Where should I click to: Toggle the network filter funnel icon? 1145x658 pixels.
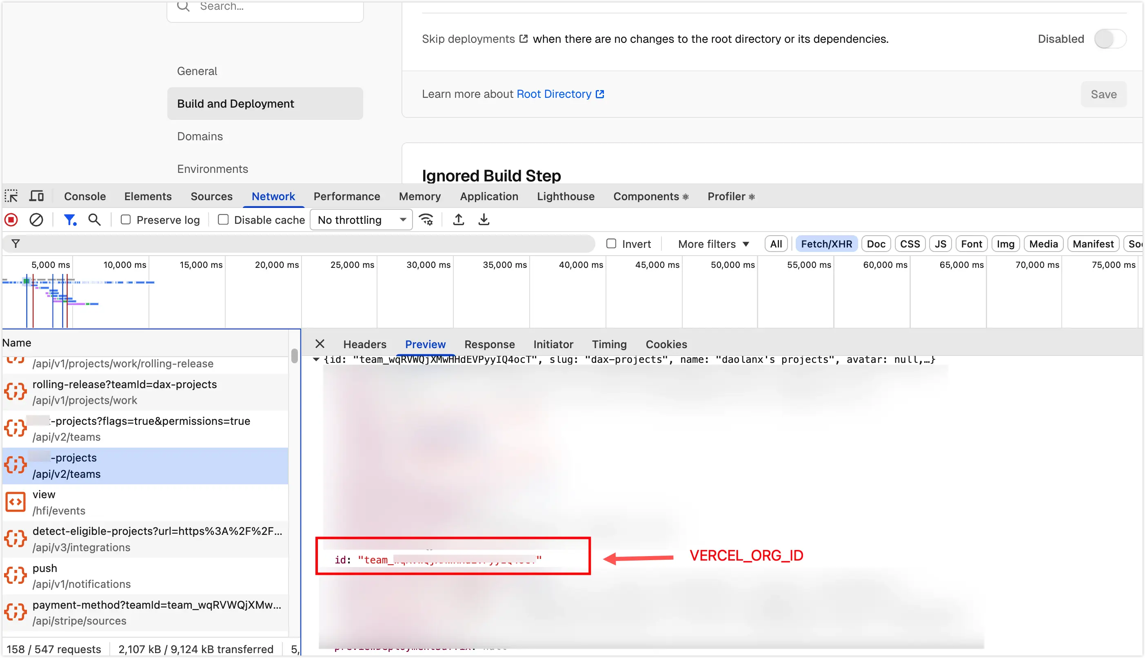point(70,220)
